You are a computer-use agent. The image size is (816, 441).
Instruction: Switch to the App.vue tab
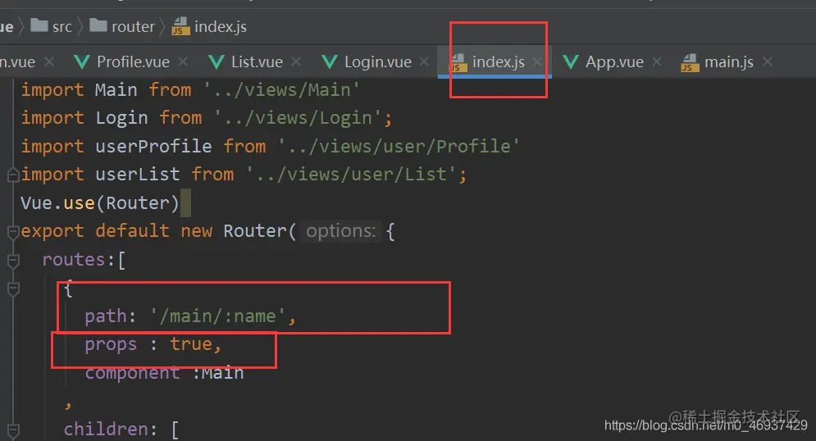pyautogui.click(x=613, y=61)
